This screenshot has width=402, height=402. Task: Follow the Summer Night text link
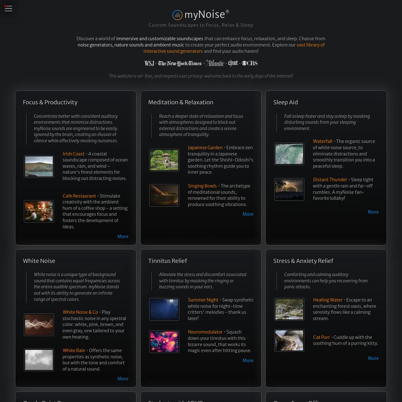click(203, 300)
